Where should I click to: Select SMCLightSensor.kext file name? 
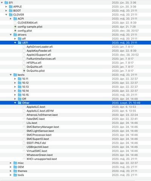click(40, 131)
